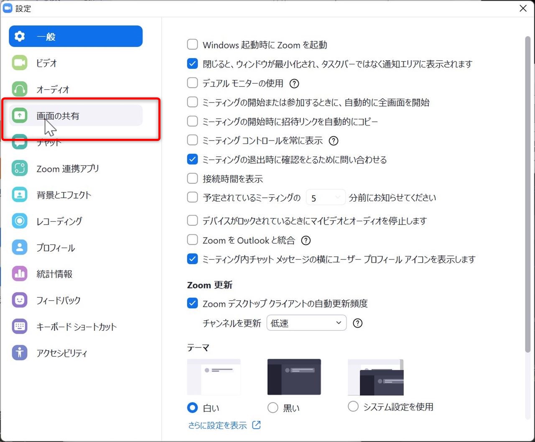The width and height of the screenshot is (535, 442).
Task: Click the Zoom 連携アプリ icon
Action: pos(20,168)
